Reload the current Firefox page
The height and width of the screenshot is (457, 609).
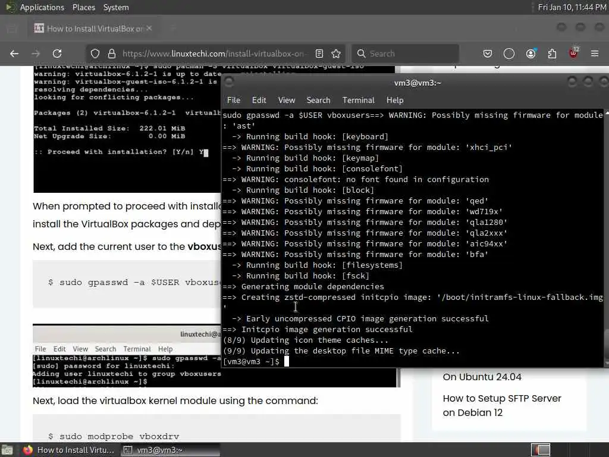tap(57, 54)
